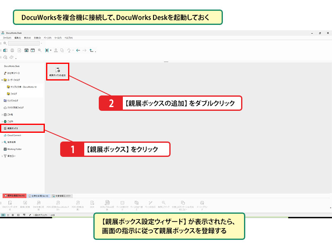Click the first cloud link icon in third toolbar row

5,57
